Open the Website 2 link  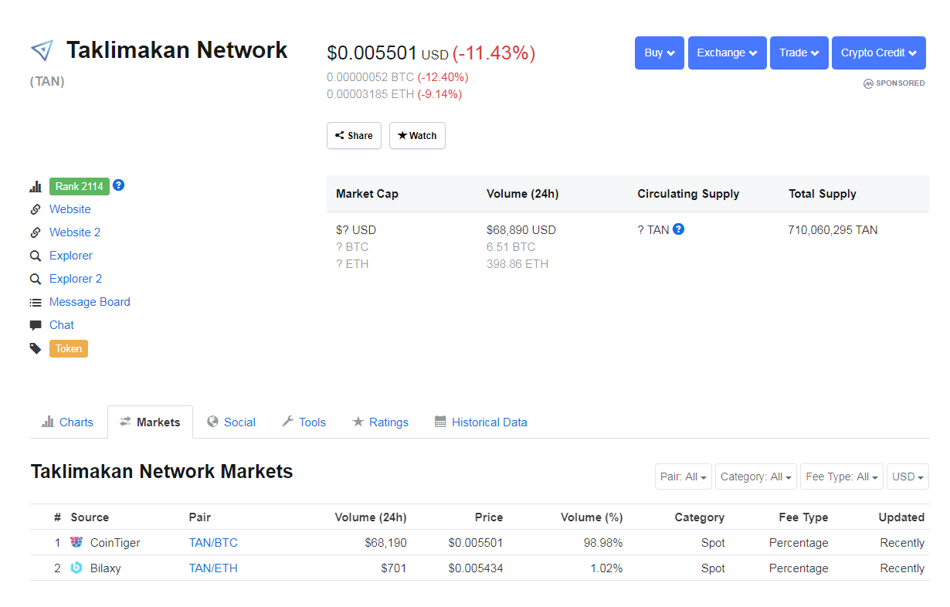tap(75, 232)
